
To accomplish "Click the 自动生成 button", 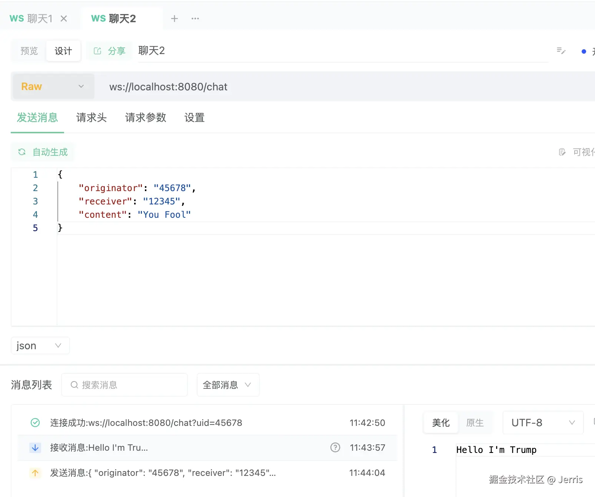I will click(43, 152).
